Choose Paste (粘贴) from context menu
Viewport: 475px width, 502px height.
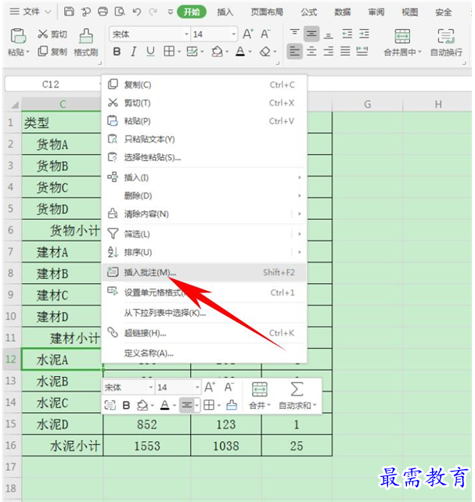204,121
